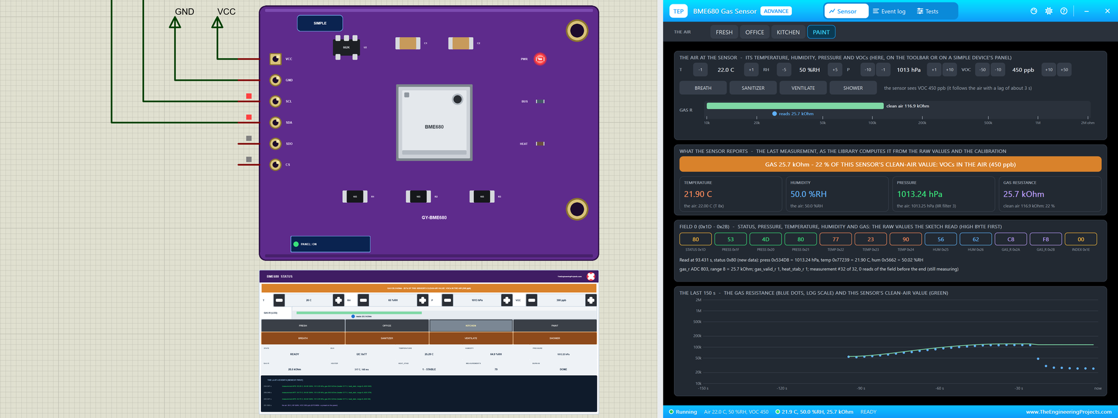
Task: Click the BUS indicator LED on the board
Action: click(540, 101)
